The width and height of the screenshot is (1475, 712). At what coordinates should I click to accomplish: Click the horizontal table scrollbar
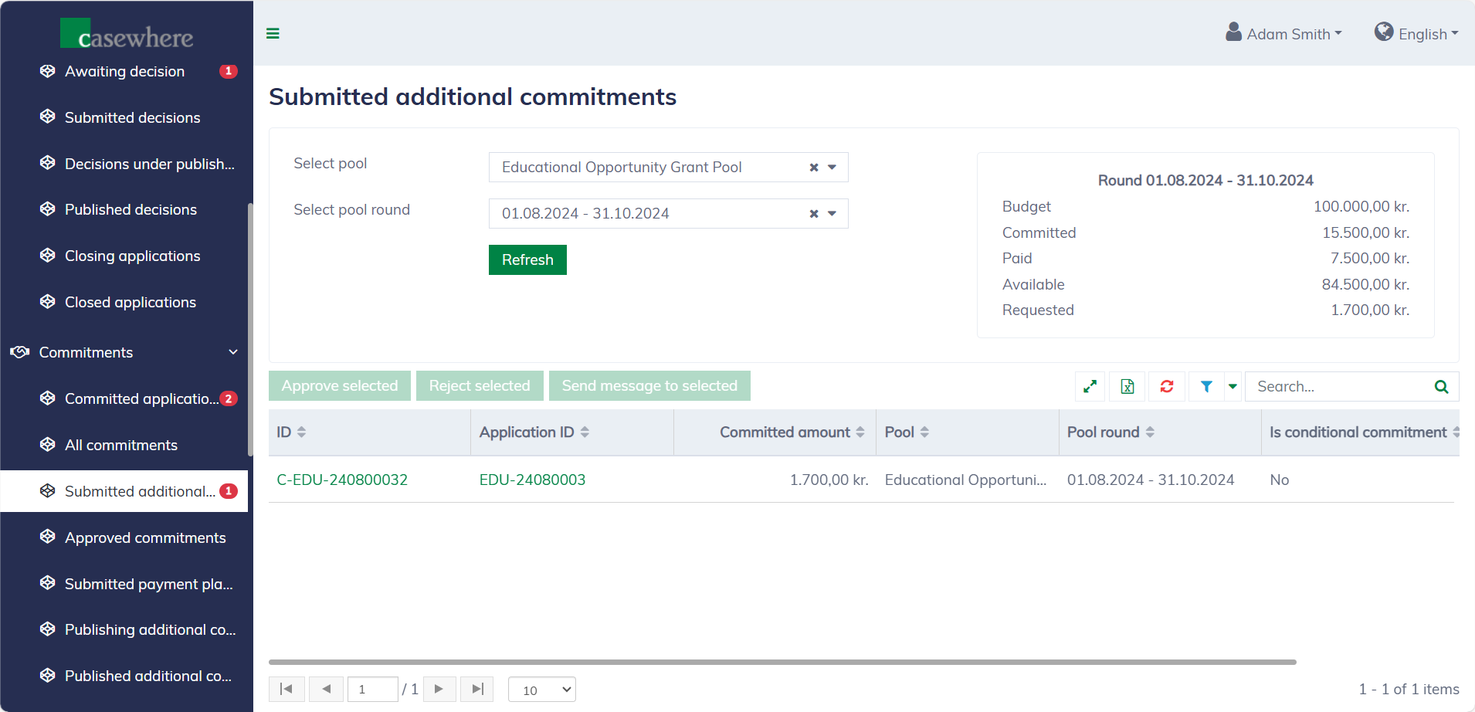(782, 662)
